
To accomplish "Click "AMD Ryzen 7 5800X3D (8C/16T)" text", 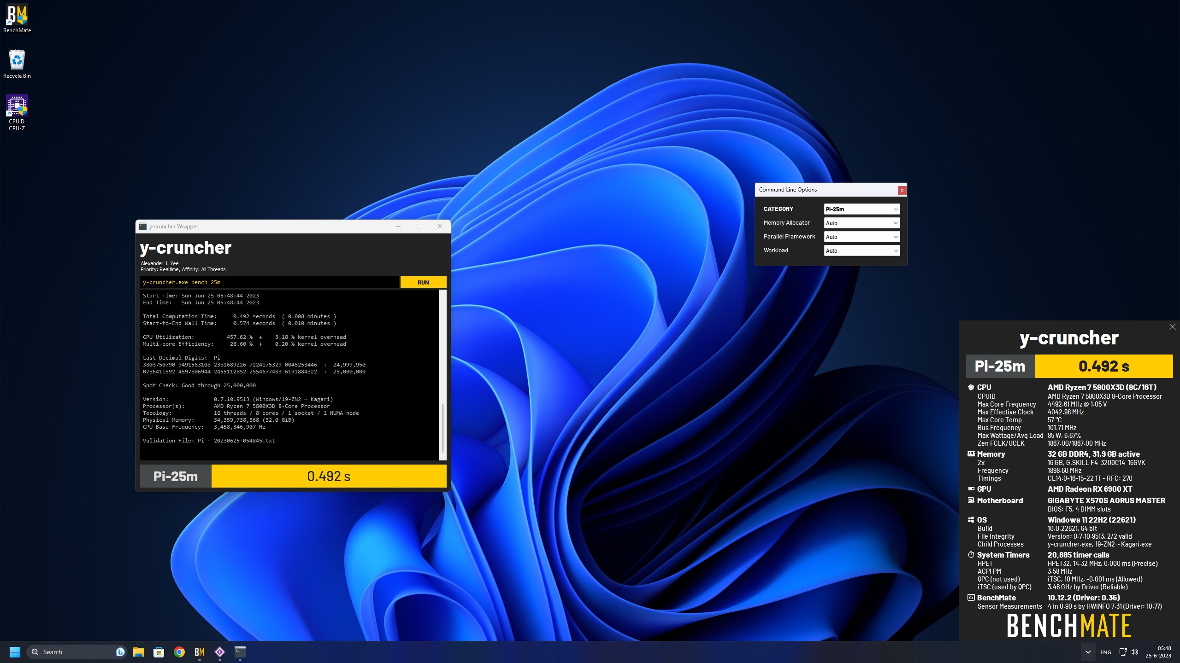I will [1102, 387].
